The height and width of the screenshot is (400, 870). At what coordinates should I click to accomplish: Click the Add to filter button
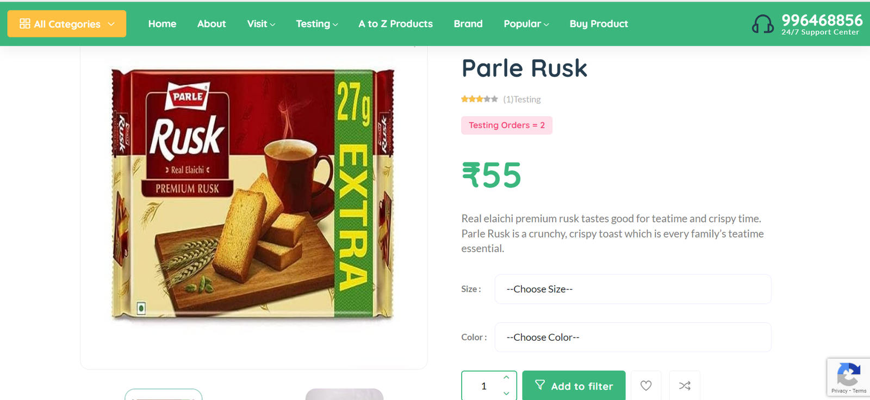click(574, 386)
